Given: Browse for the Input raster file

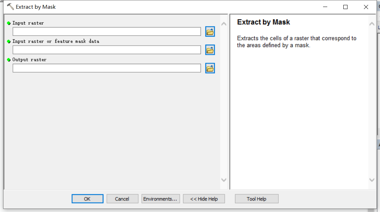Looking at the screenshot, I should coord(210,31).
